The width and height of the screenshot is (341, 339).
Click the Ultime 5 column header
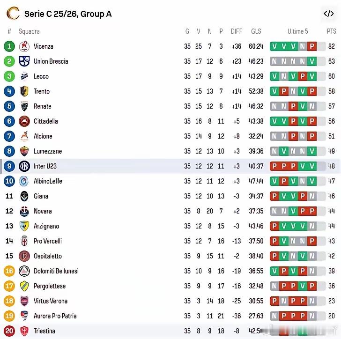[297, 31]
